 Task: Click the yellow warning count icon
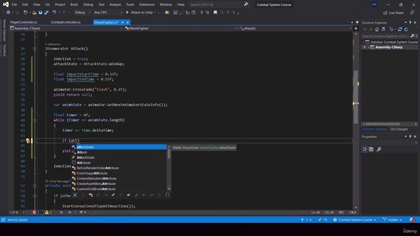[x=47, y=212]
